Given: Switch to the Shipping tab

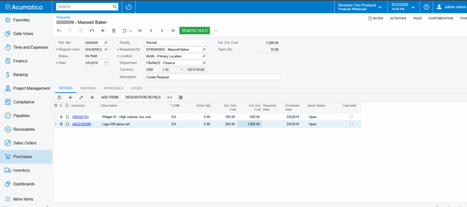Looking at the screenshot, I should 88,88.
